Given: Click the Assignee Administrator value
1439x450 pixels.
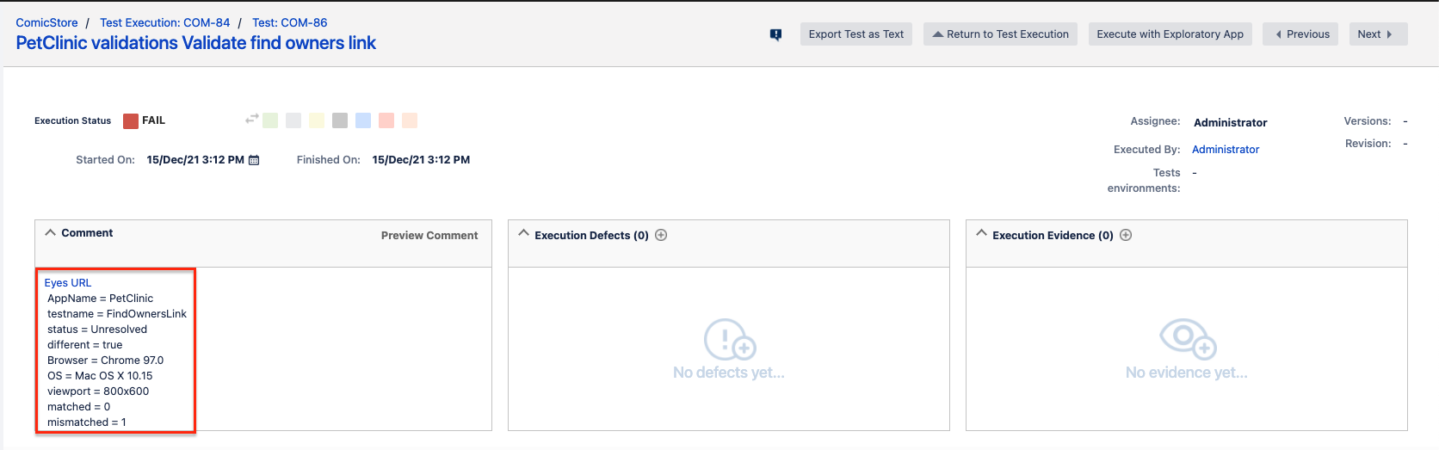Looking at the screenshot, I should (x=1231, y=122).
